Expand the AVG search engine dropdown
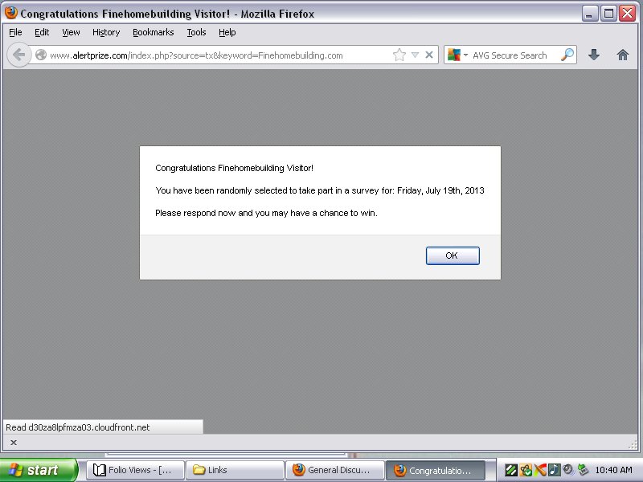Viewport: 643px width, 482px height. (457, 55)
